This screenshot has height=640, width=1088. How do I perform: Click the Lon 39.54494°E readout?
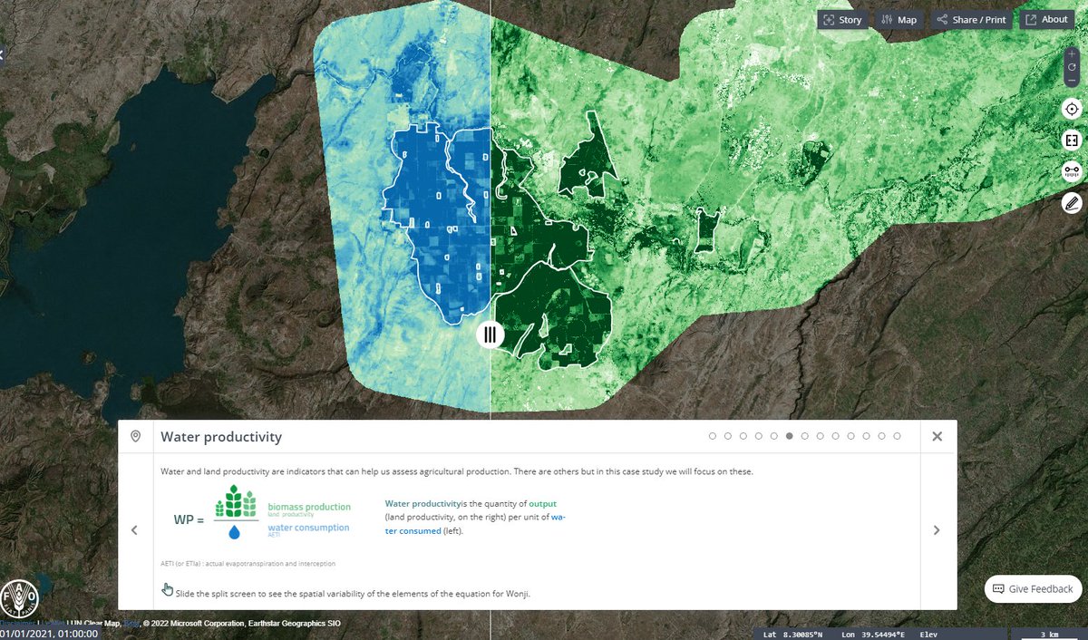pyautogui.click(x=874, y=635)
